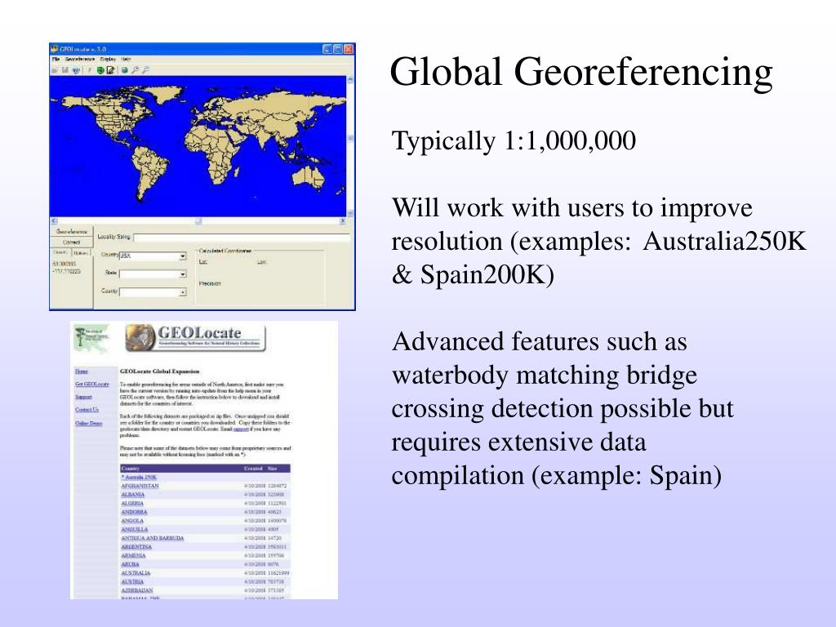836x627 pixels.
Task: Open the AZERBAIJAN dataset link
Action: coord(137,590)
